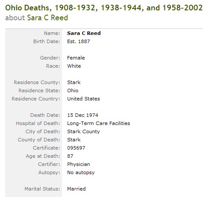Click the County of Death value Stark
The height and width of the screenshot is (197, 211).
(x=74, y=140)
